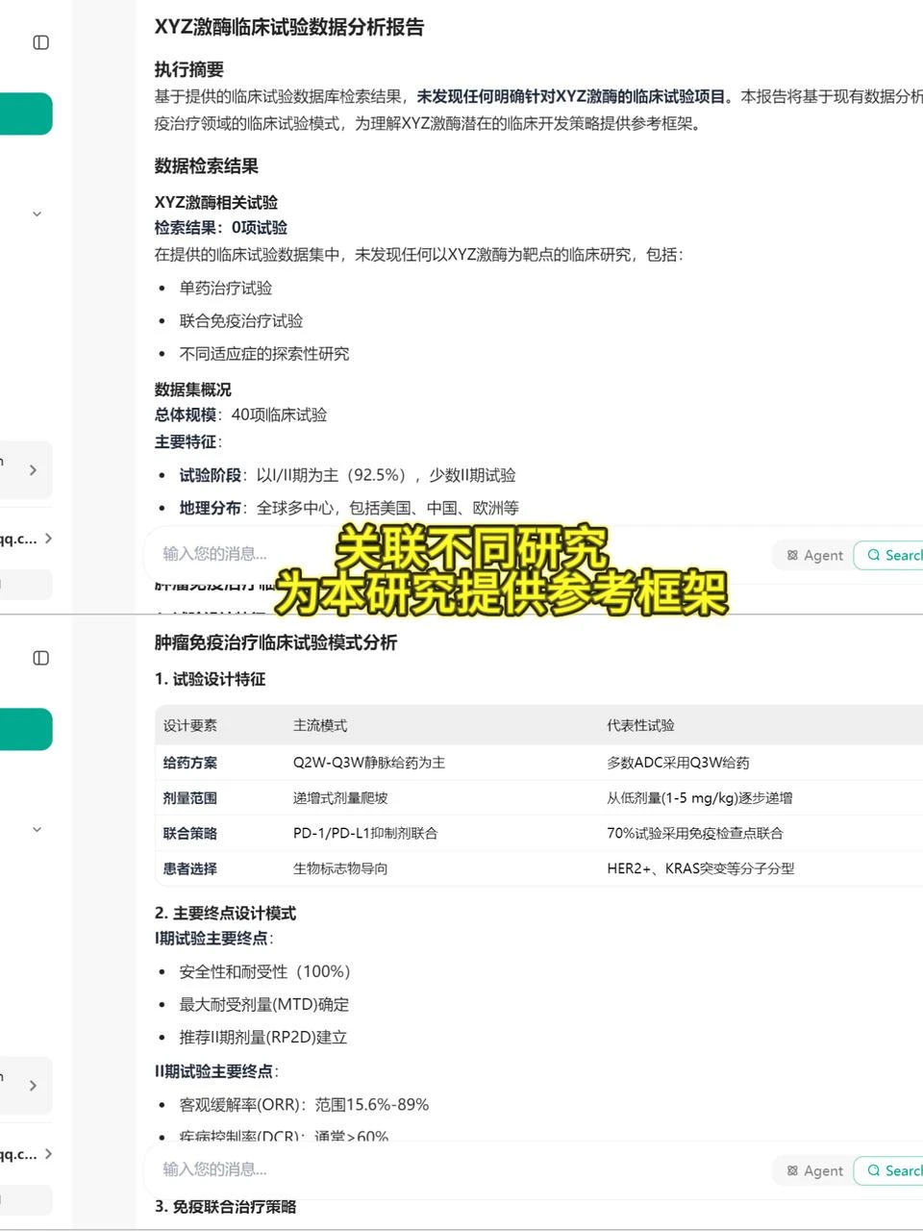Screen dimensions: 923x1231
Task: Select the 试验阶段 bullet item
Action: [347, 475]
